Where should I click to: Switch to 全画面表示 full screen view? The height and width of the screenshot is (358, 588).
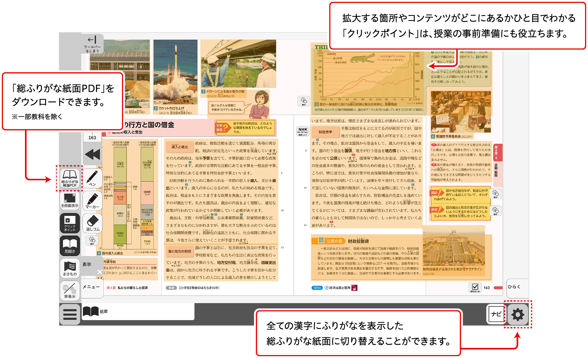click(69, 200)
